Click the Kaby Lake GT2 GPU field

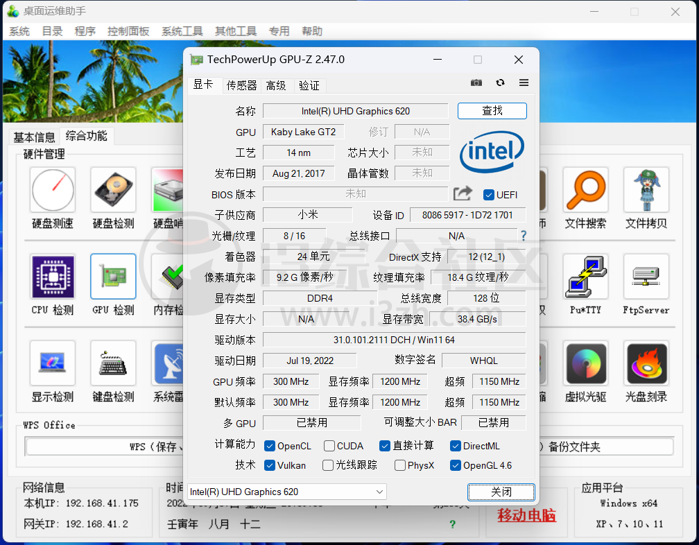pos(303,132)
